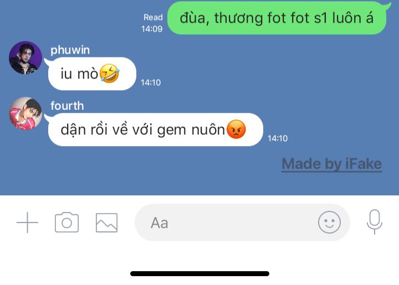Screen dimensions: 399x285
Task: Tap the angry emoji in fourth's message
Action: click(236, 129)
